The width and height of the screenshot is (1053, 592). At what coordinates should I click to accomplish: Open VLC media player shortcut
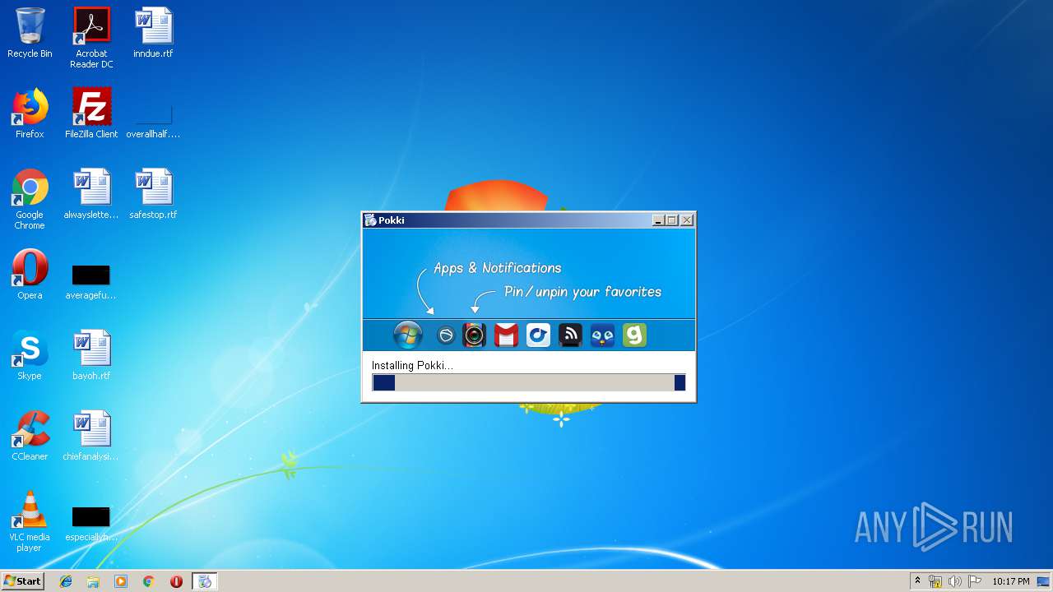(30, 521)
